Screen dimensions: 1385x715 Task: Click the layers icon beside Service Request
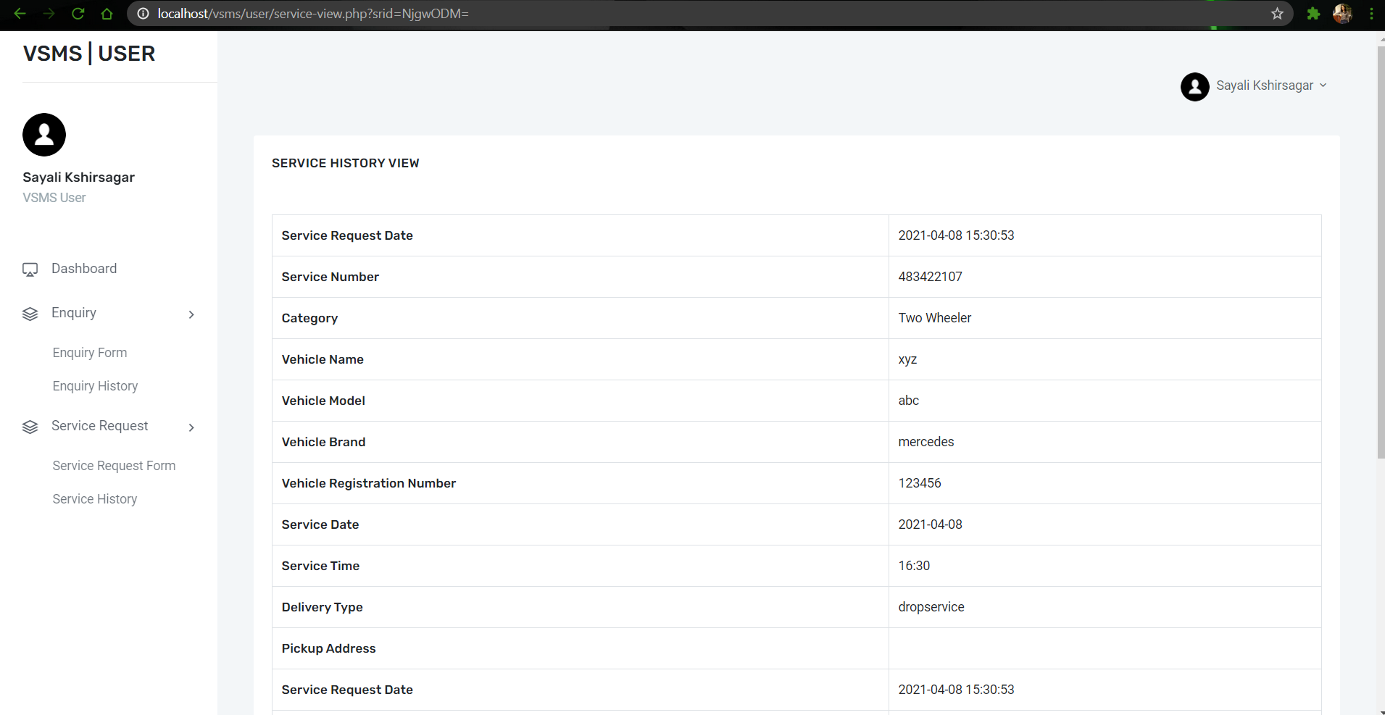pos(30,427)
